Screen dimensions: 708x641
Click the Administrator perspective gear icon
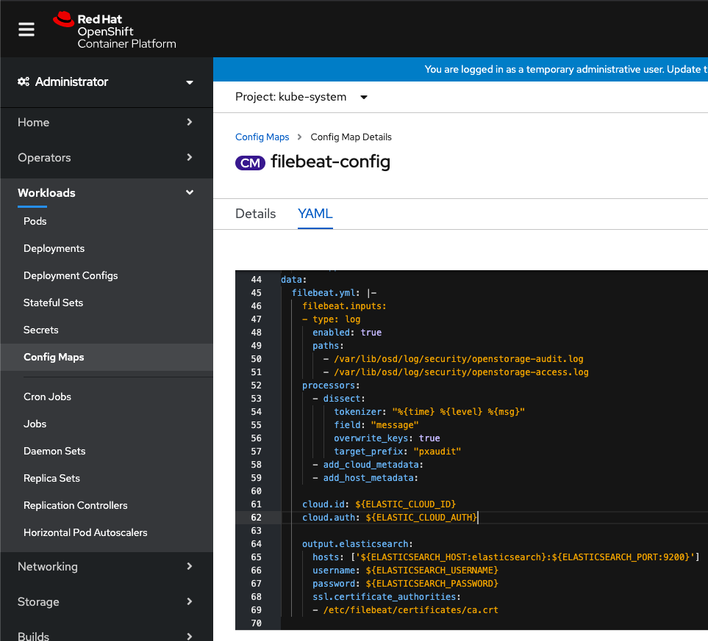coord(24,82)
